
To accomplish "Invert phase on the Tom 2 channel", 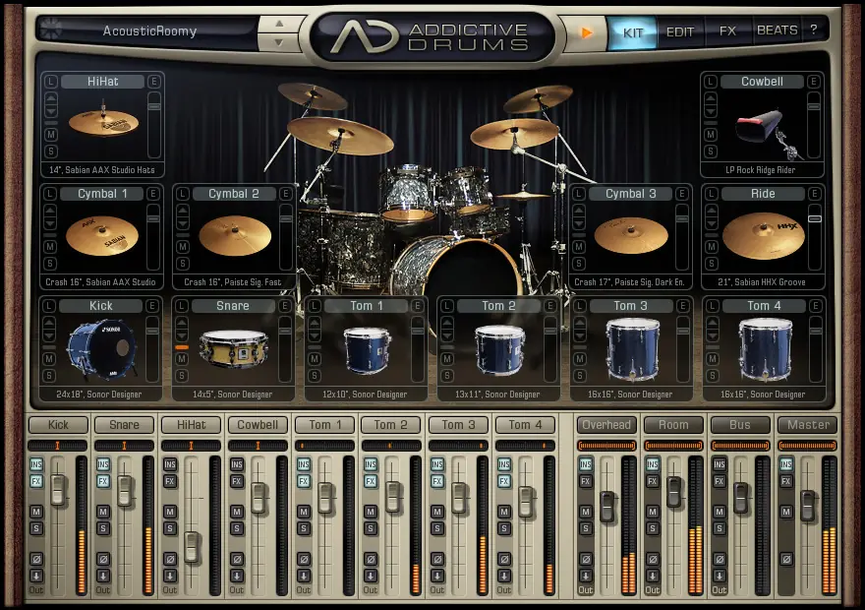I will (x=371, y=559).
